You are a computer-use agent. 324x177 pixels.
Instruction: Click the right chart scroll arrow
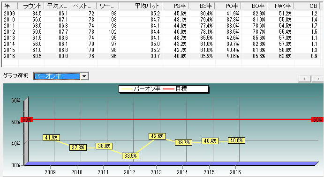click(x=317, y=79)
